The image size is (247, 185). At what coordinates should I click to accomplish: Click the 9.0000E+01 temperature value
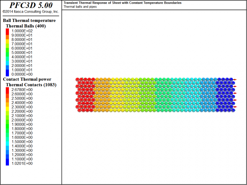tap(22, 35)
